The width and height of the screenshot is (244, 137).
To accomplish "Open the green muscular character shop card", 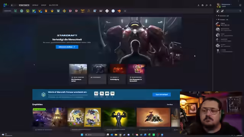I will tap(119, 119).
